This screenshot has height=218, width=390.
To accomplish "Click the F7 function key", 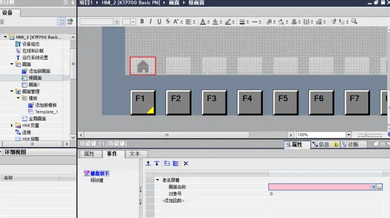I will pos(357,102).
